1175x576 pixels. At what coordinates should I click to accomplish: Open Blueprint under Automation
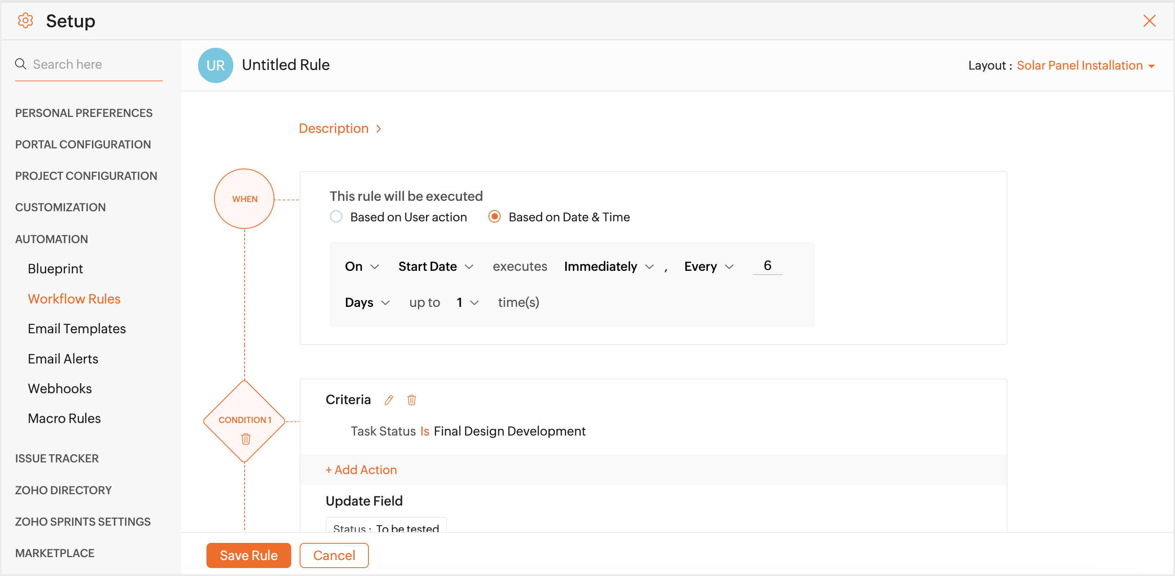coord(55,269)
